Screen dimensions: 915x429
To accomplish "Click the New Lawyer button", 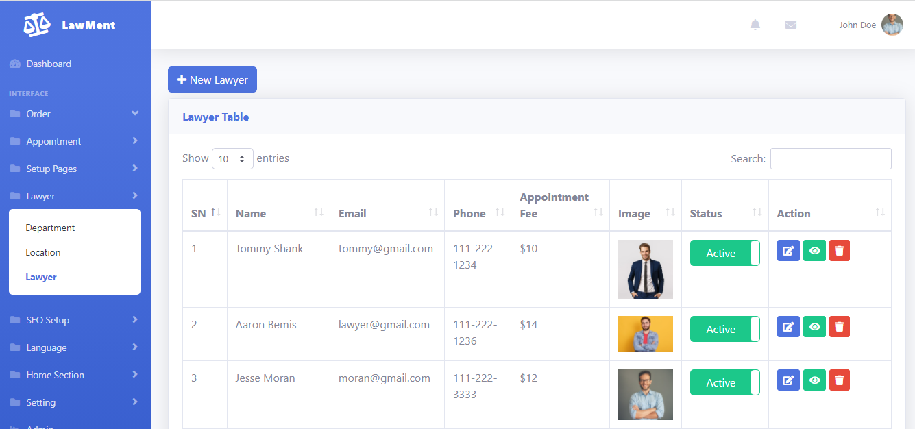I will click(212, 79).
